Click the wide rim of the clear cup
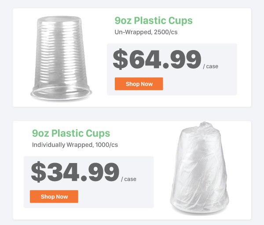This screenshot has height=225, width=264. tap(61, 93)
